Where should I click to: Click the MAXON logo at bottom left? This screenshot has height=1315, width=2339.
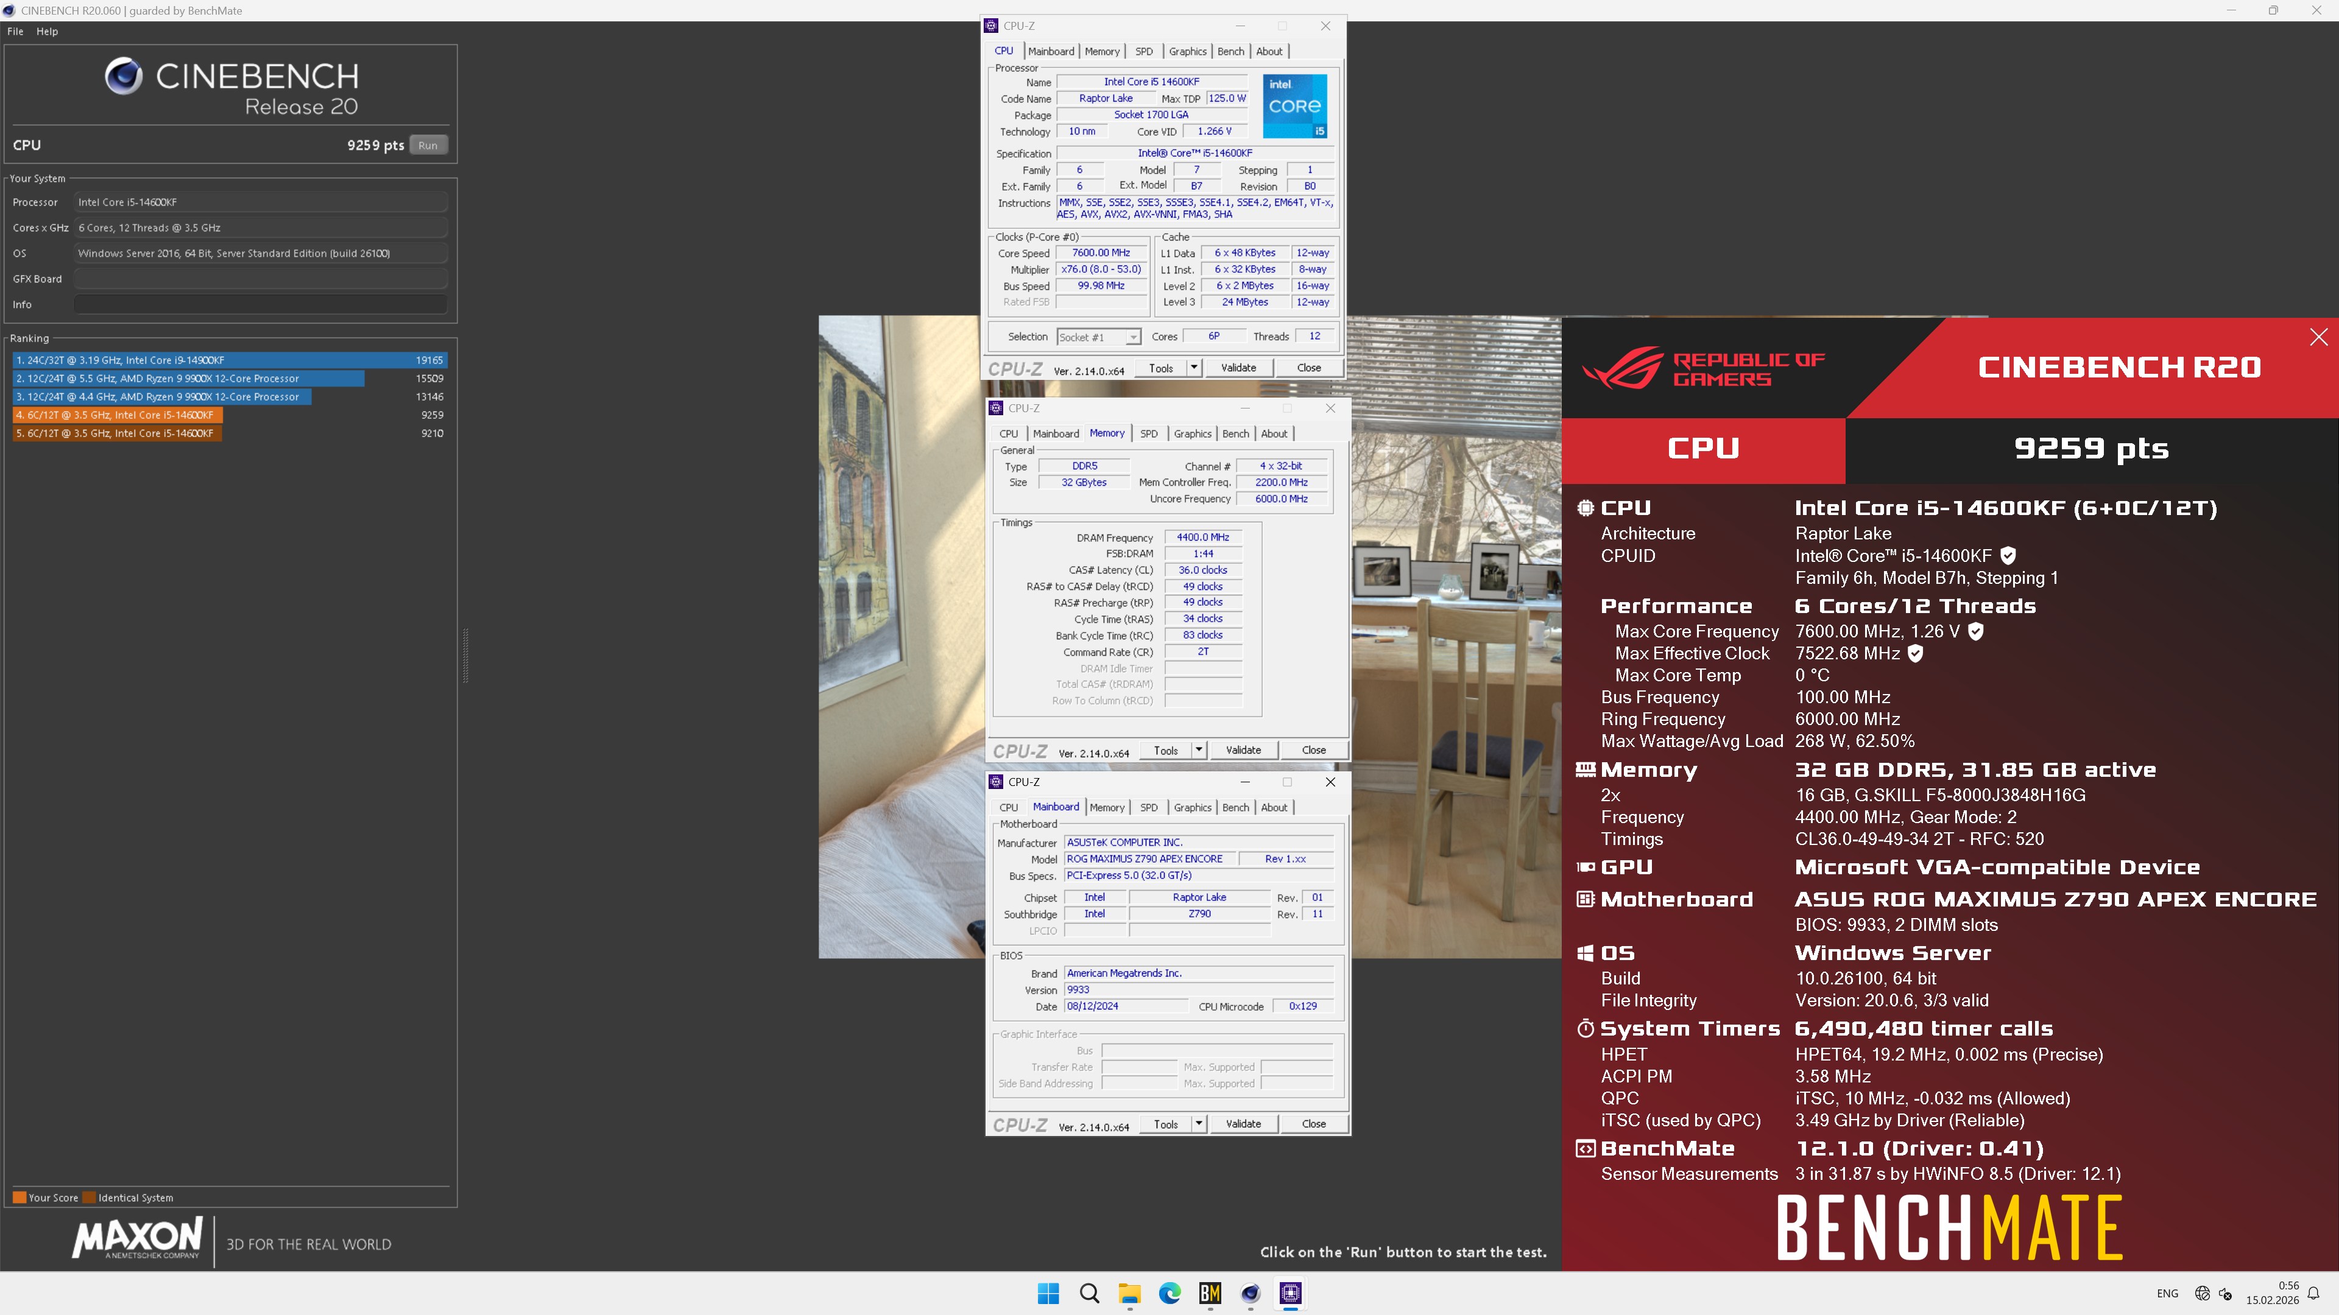[x=137, y=1239]
